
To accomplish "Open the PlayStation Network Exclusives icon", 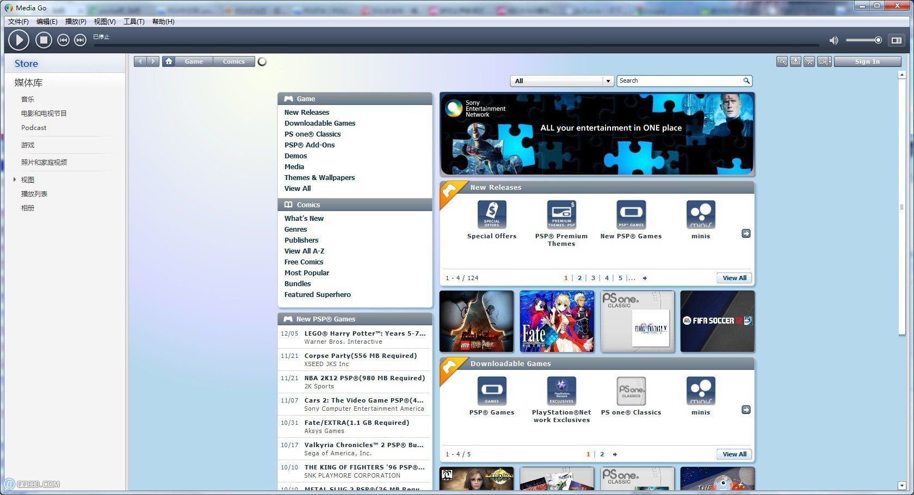I will pos(561,391).
